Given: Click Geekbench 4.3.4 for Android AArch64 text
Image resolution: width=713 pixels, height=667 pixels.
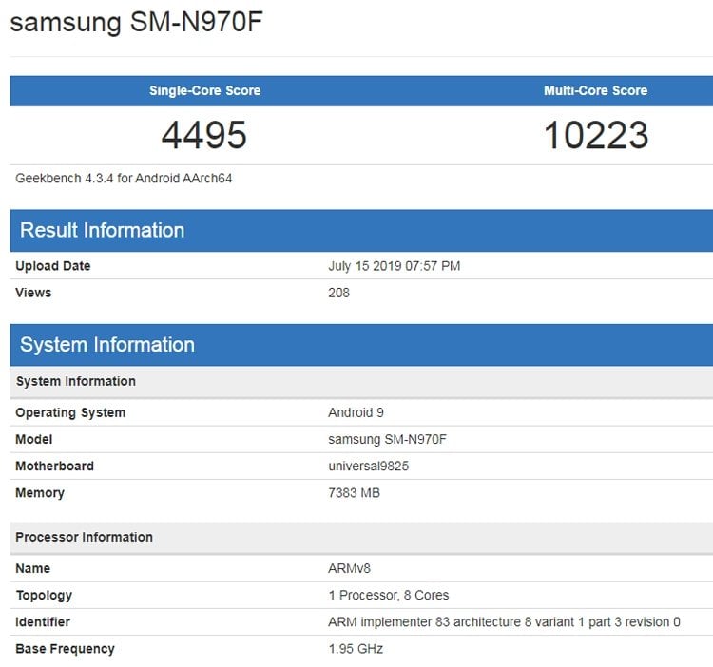Looking at the screenshot, I should pyautogui.click(x=124, y=178).
